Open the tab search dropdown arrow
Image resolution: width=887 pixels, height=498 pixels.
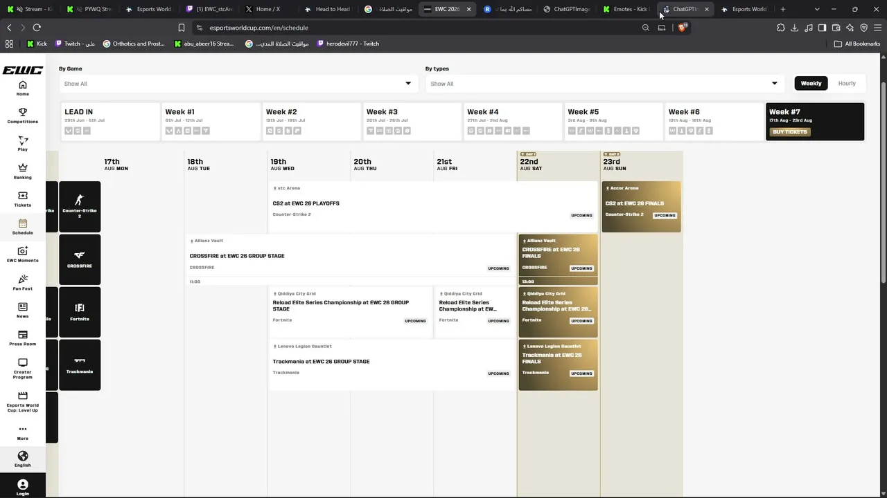pos(817,9)
